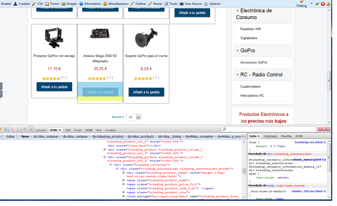This screenshot has height=206, width=337.
Task: Add Soporte GoPro para el coche to order
Action: click(146, 92)
